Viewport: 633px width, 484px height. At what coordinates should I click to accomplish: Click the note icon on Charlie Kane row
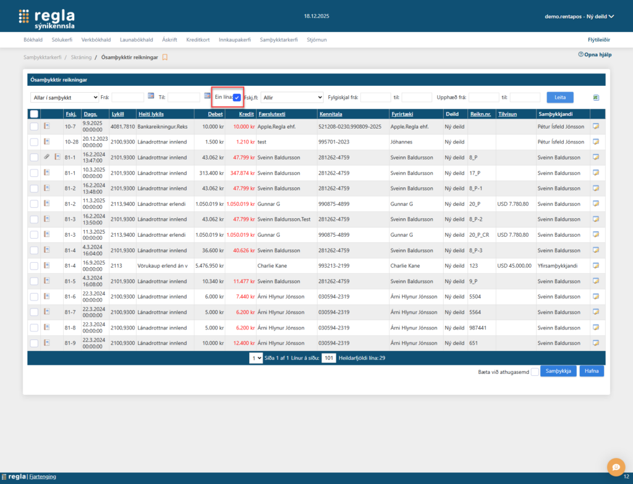coord(596,266)
